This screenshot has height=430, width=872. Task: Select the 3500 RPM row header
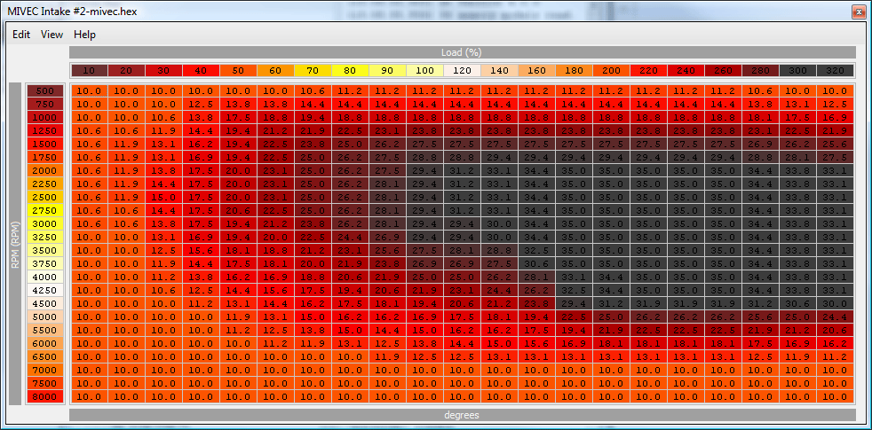45,251
